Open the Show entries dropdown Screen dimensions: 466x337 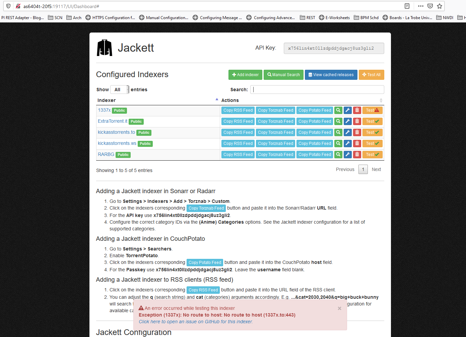120,90
